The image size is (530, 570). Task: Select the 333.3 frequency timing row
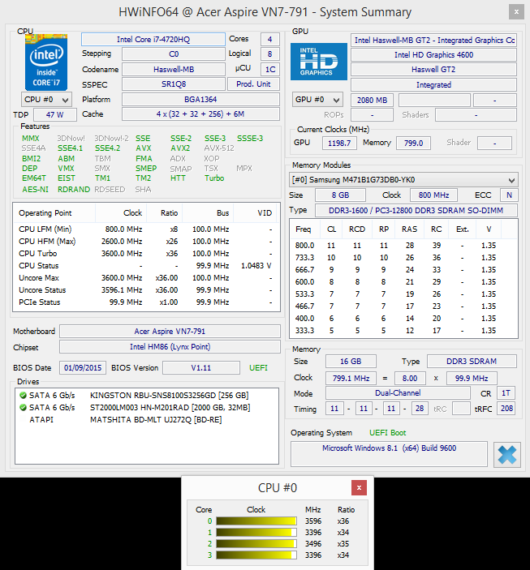click(x=403, y=331)
